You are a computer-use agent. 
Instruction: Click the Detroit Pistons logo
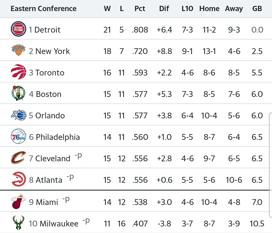point(18,29)
